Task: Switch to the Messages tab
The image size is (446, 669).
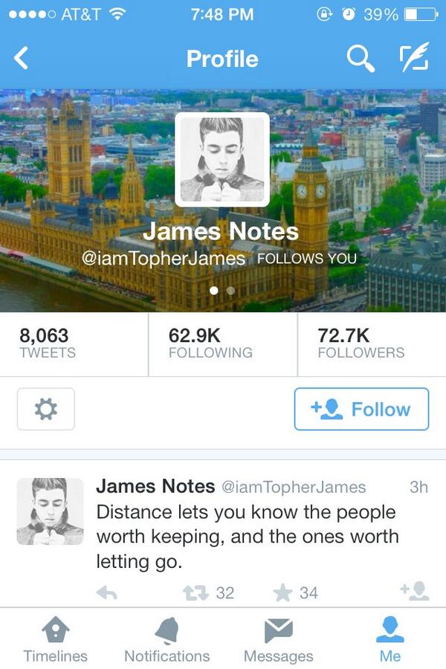Action: point(278,639)
